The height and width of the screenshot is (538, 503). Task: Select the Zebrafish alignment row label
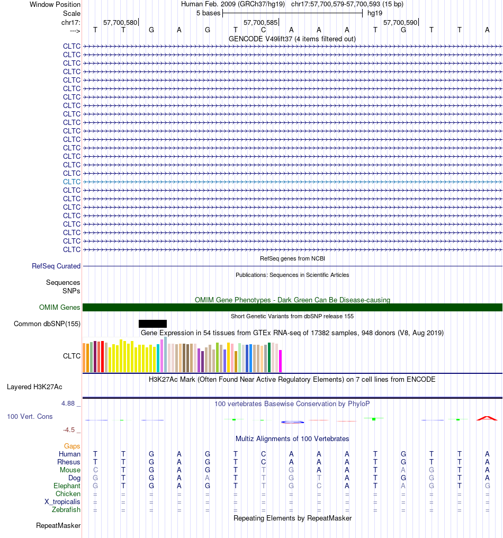(x=66, y=510)
